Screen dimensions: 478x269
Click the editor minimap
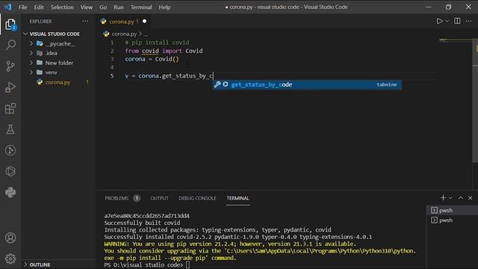pos(456,40)
